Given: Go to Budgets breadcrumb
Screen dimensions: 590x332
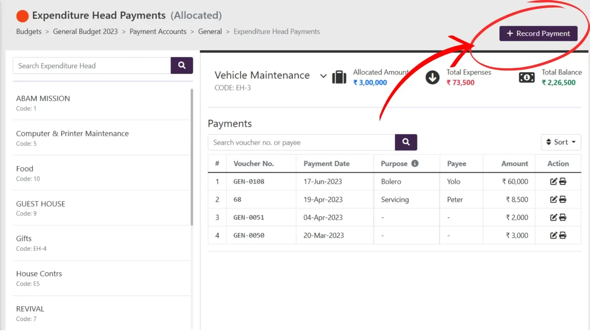Looking at the screenshot, I should (x=29, y=32).
